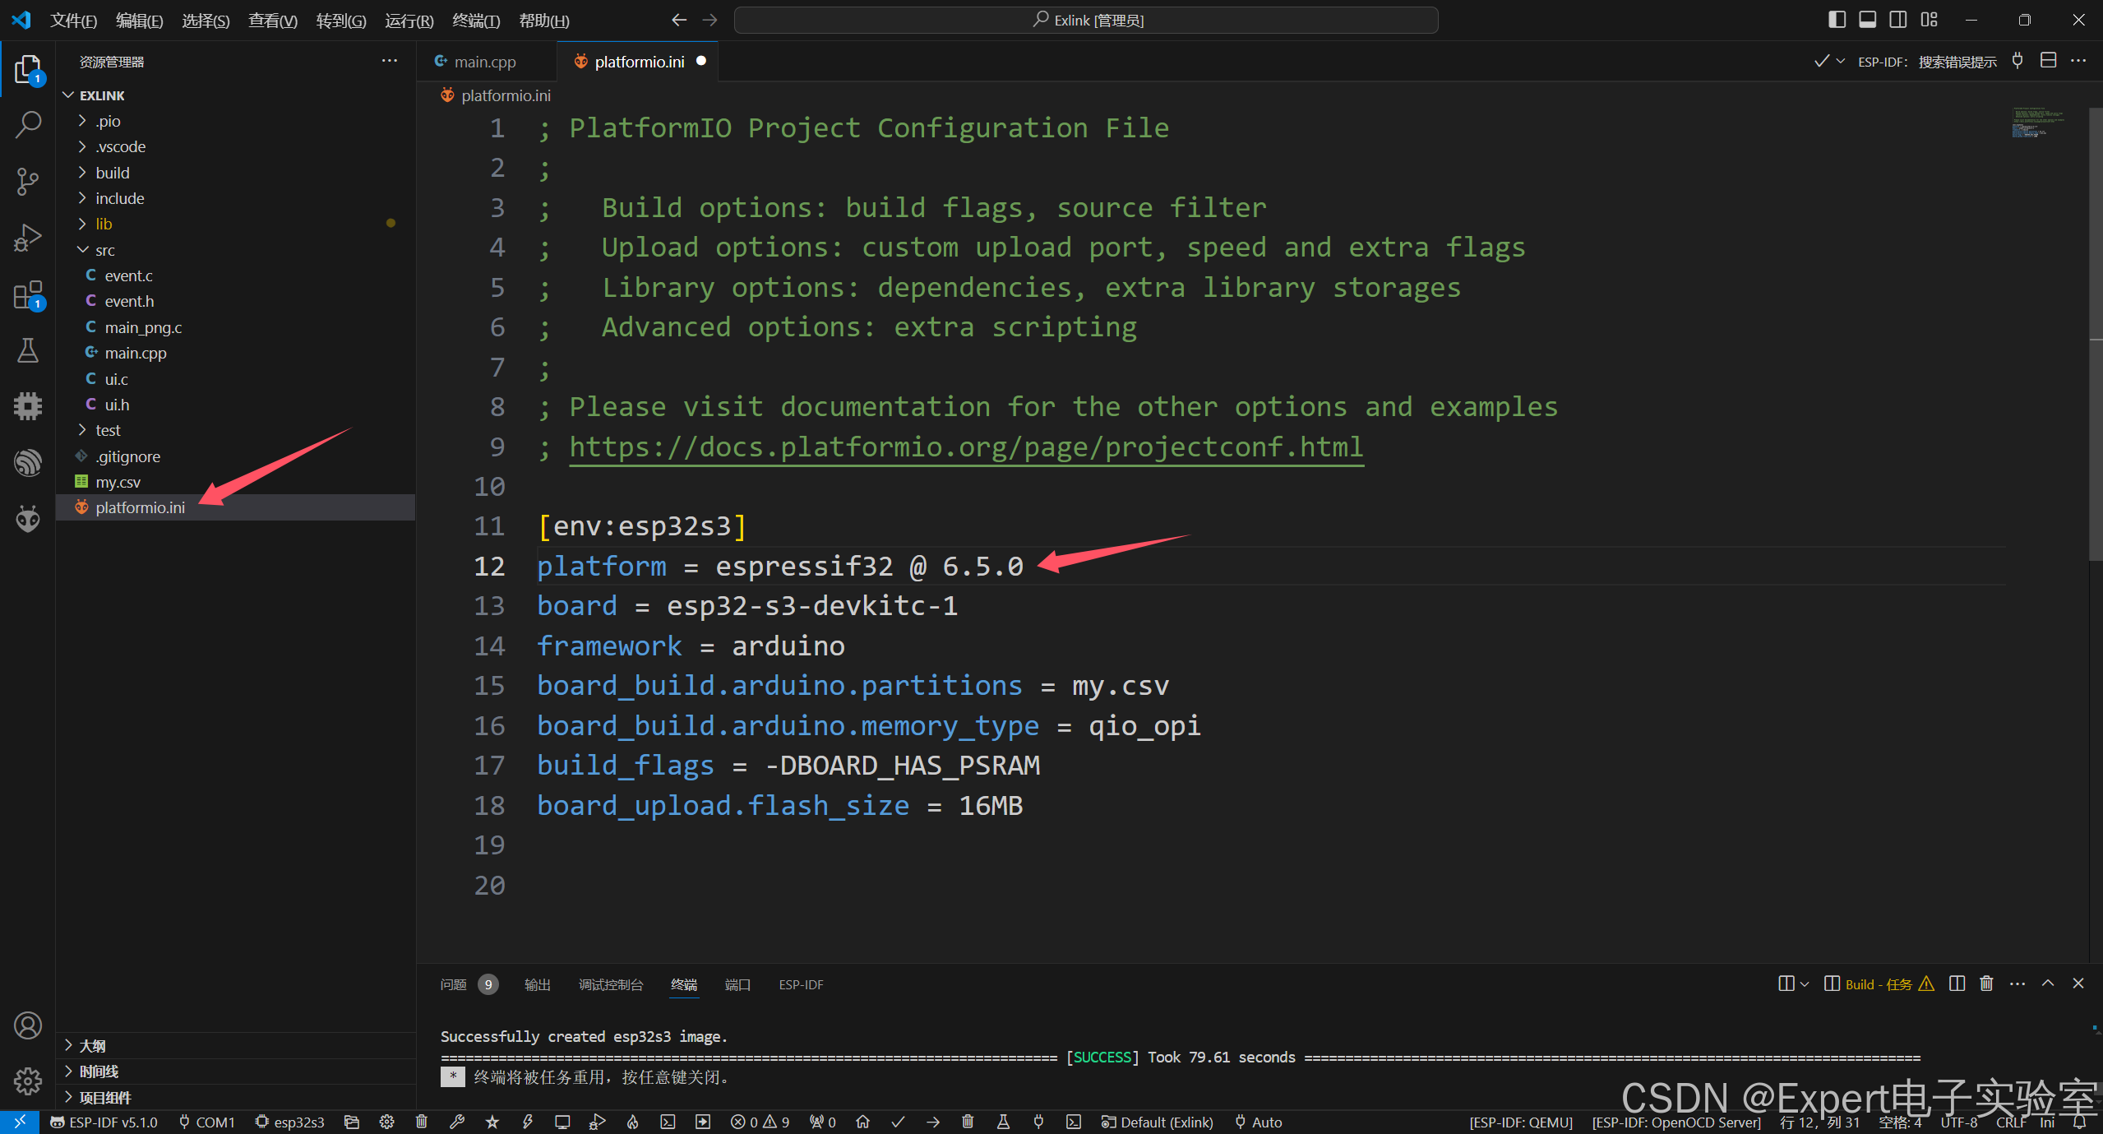2103x1134 pixels.
Task: Click the notifications bell in status bar
Action: pyautogui.click(x=2079, y=1122)
